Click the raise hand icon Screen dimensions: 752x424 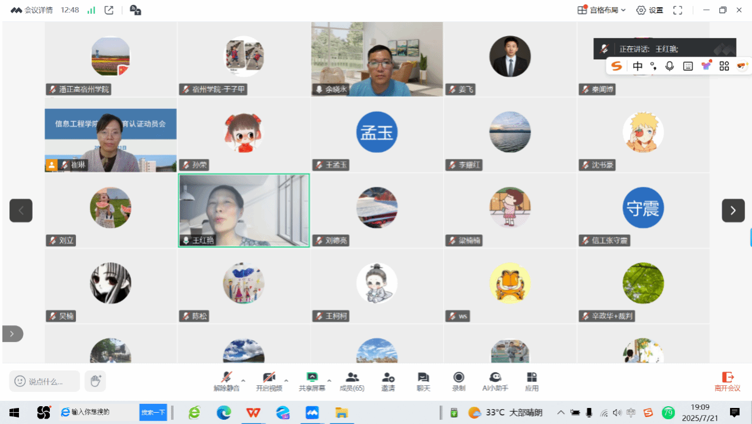pos(95,381)
